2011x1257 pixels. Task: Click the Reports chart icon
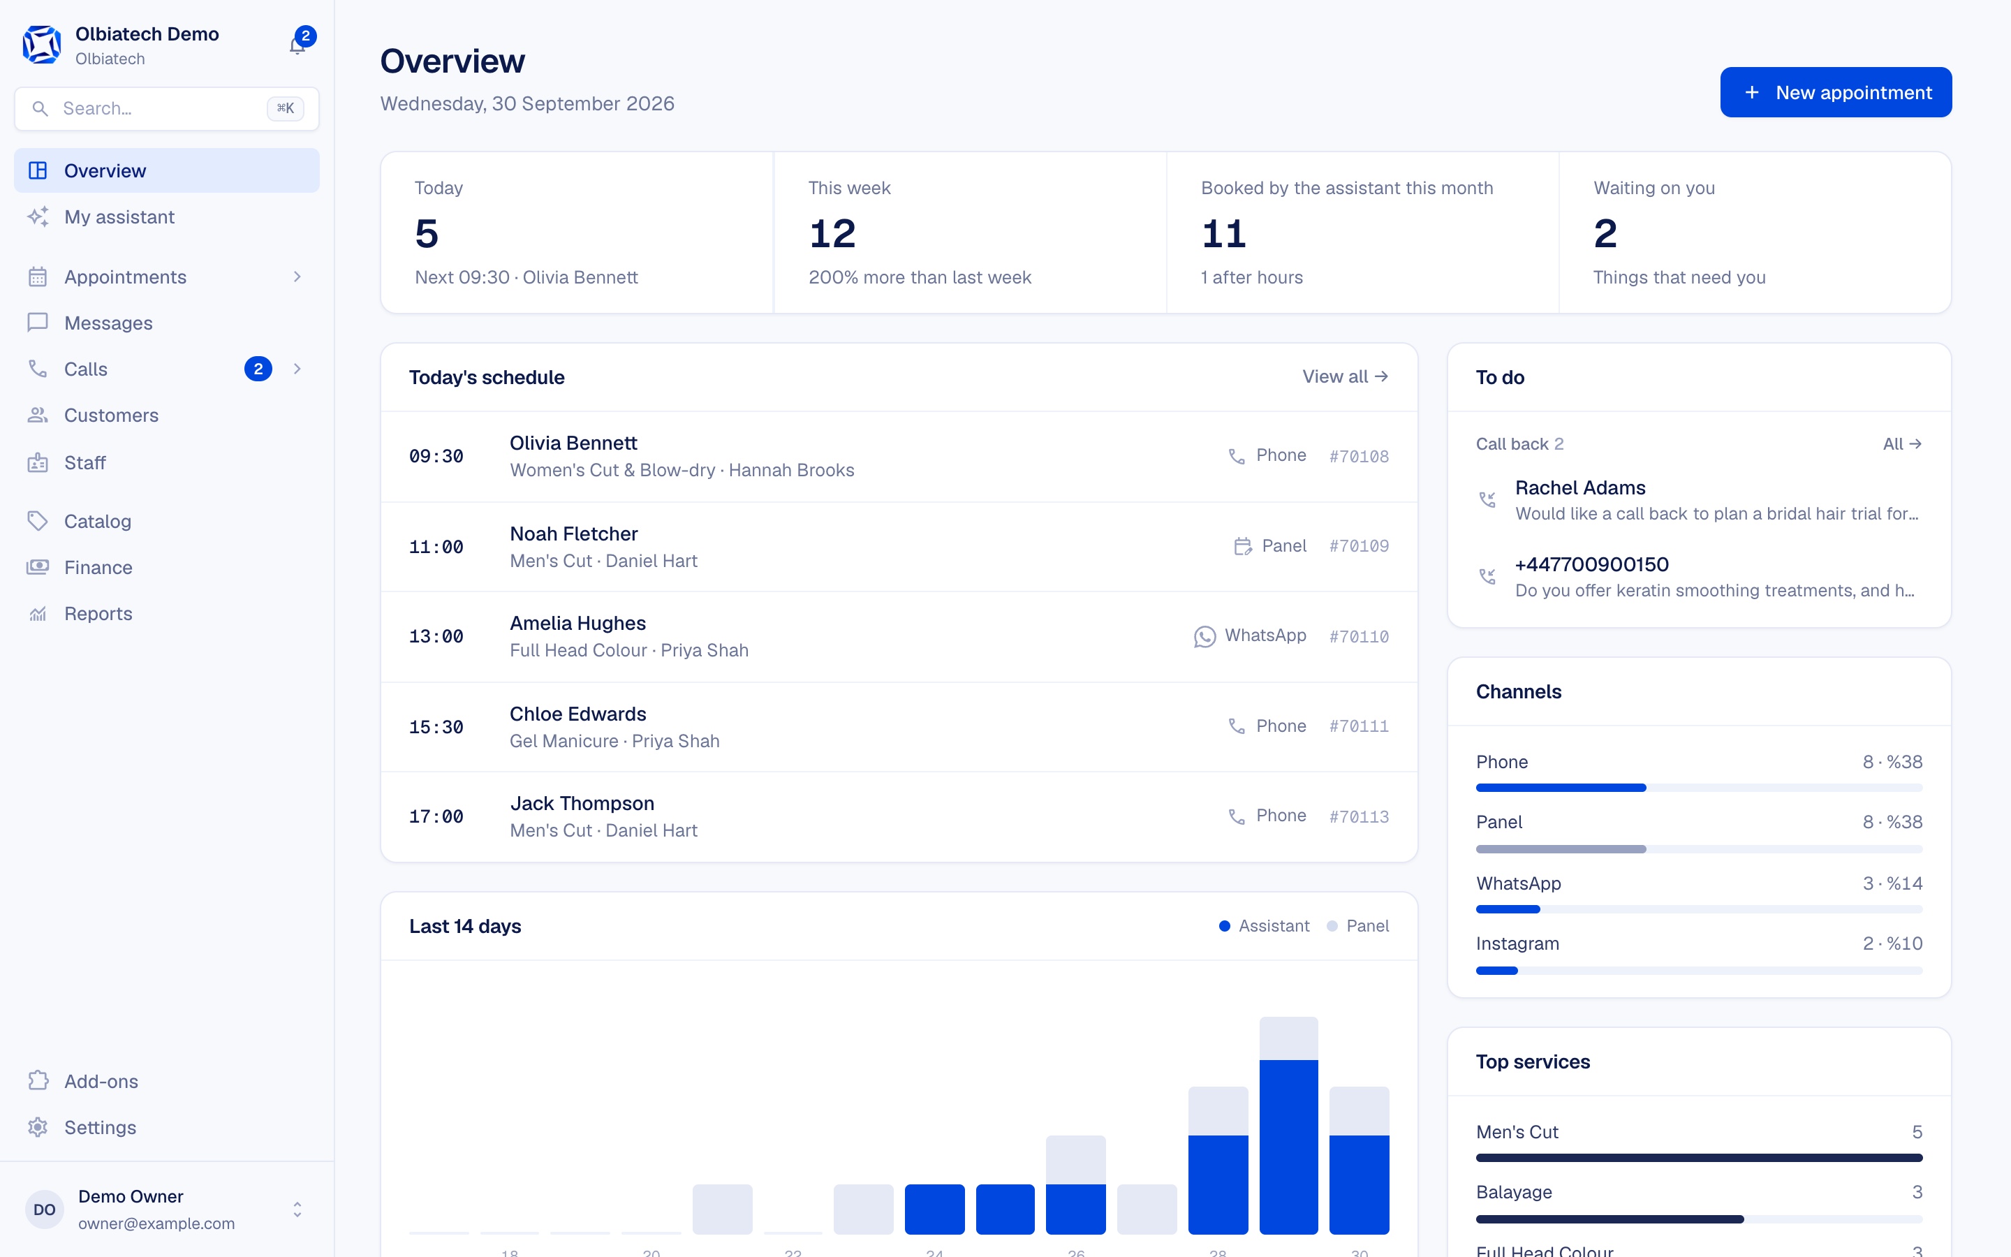coord(38,614)
